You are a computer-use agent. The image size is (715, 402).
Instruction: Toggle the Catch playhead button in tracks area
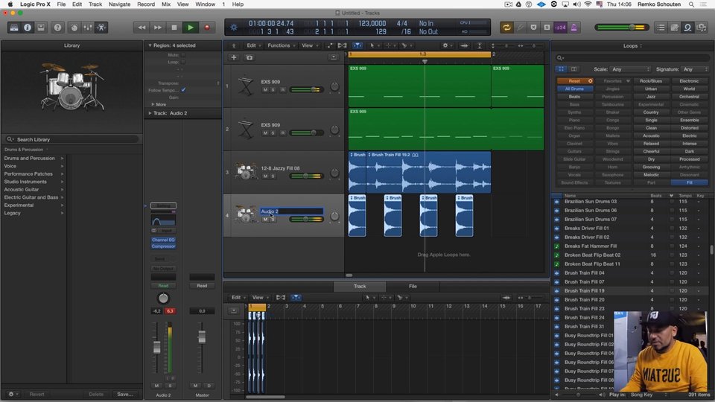[x=357, y=45]
